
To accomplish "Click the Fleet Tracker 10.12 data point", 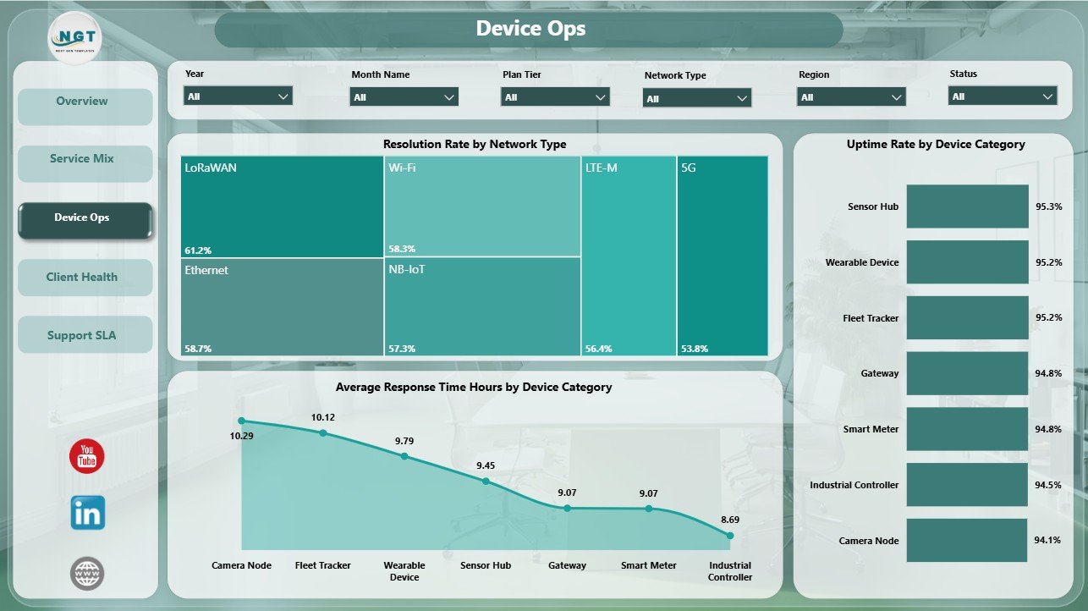I will [x=323, y=432].
